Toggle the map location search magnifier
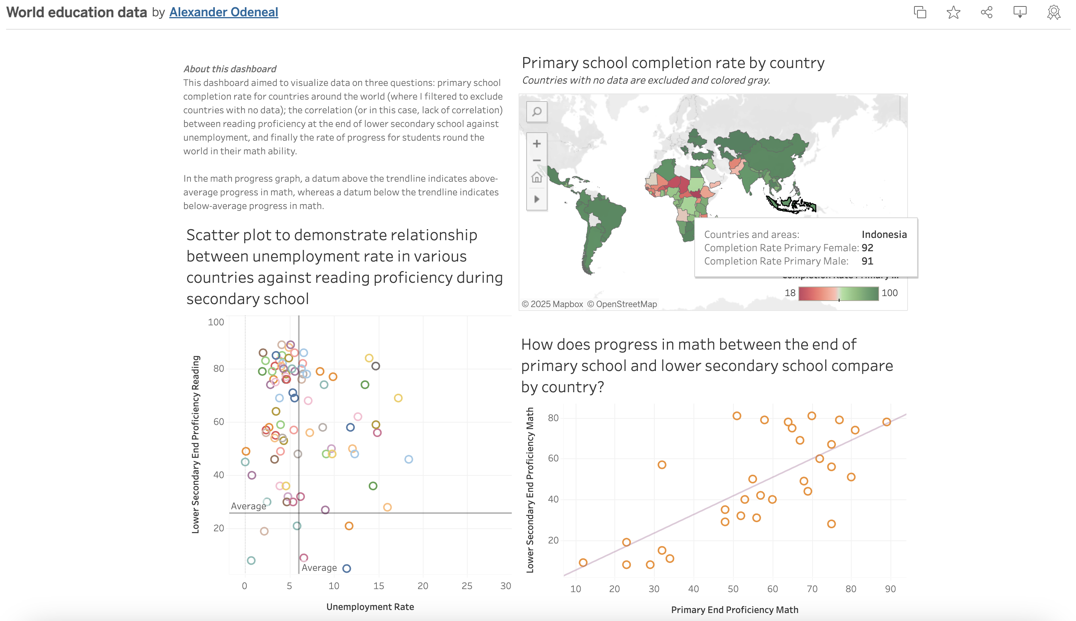Image resolution: width=1076 pixels, height=621 pixels. 537,112
